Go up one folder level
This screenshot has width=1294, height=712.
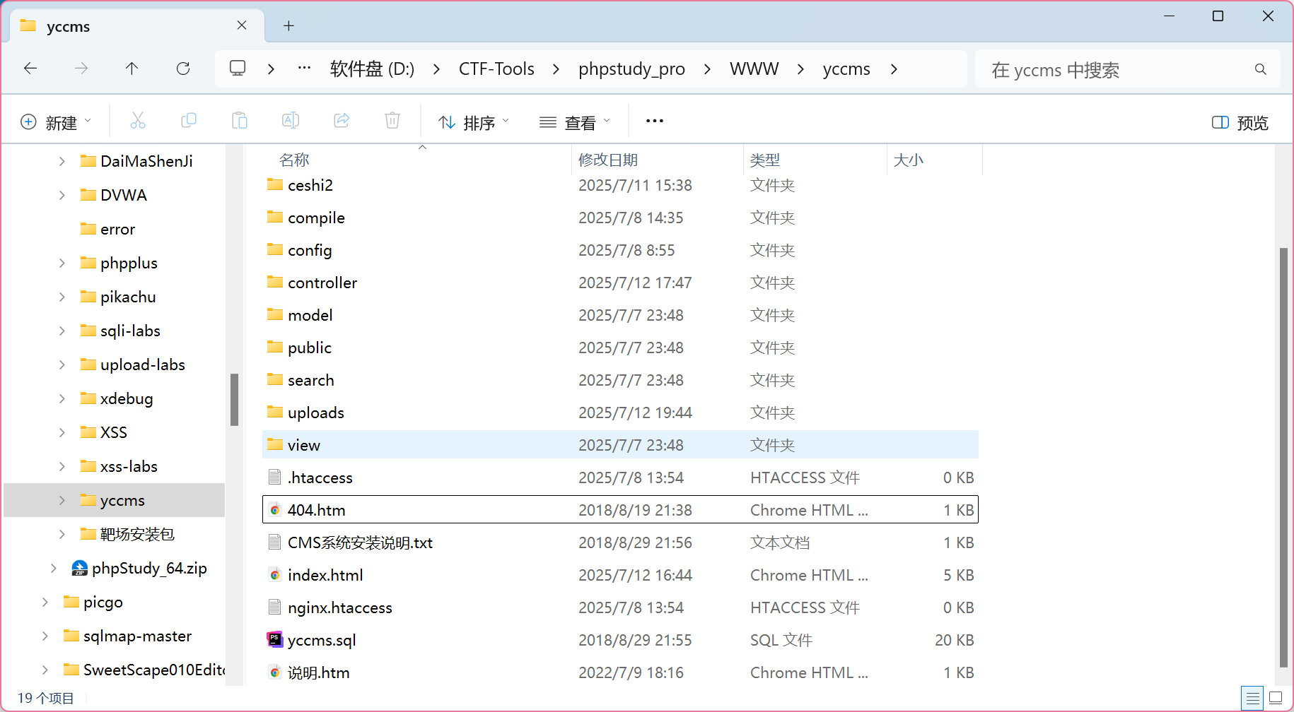[x=132, y=69]
